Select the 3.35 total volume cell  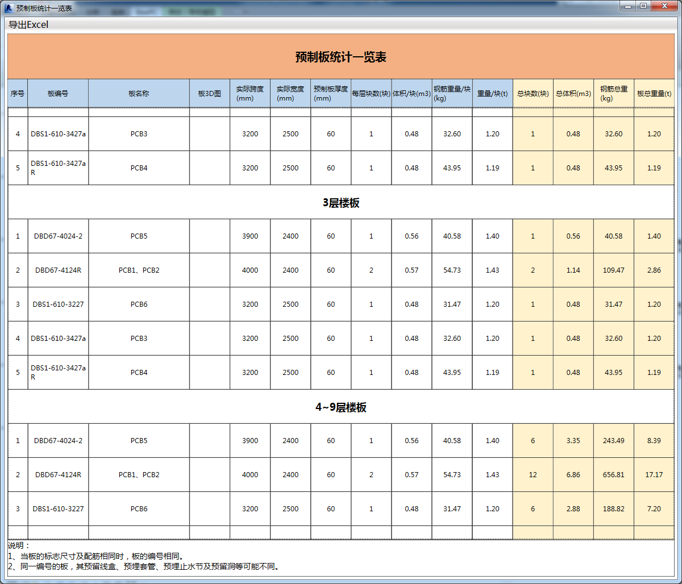pos(573,441)
